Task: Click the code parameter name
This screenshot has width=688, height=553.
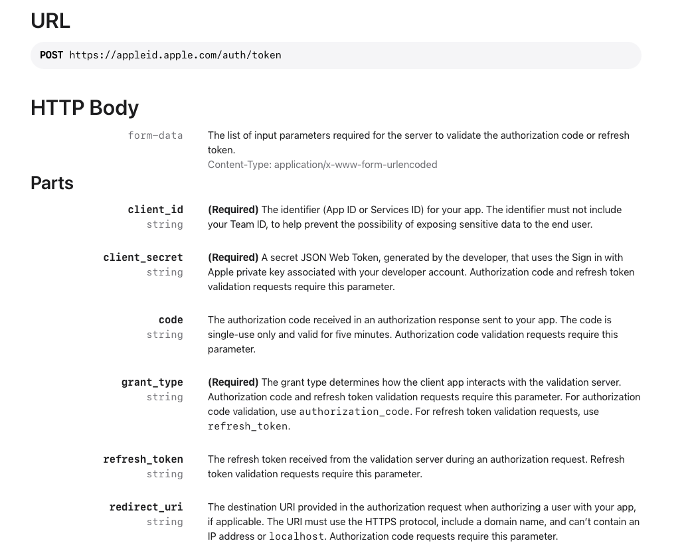Action: pos(171,320)
